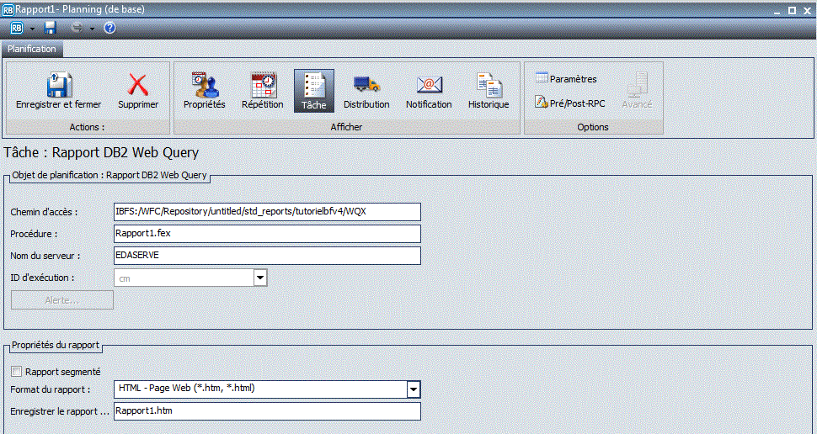Open the ID d'exécution dropdown
Image resolution: width=817 pixels, height=434 pixels.
pyautogui.click(x=260, y=278)
